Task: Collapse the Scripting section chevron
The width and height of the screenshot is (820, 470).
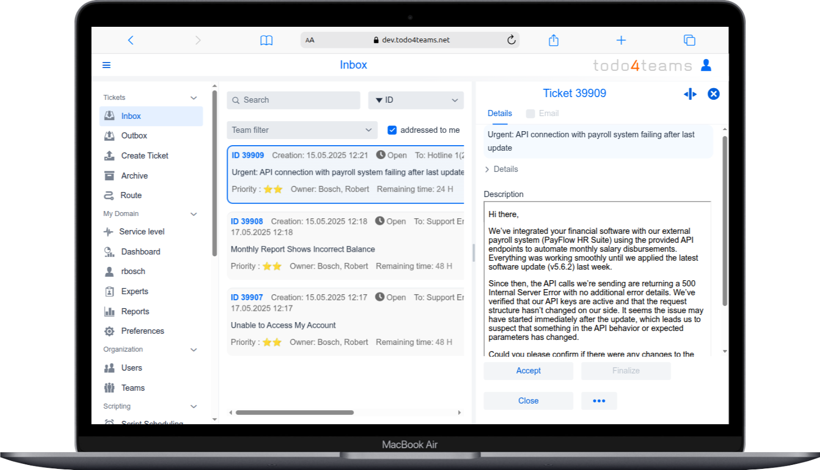Action: [194, 406]
